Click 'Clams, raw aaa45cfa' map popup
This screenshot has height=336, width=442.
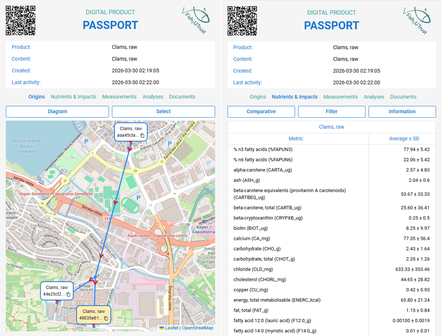point(131,132)
